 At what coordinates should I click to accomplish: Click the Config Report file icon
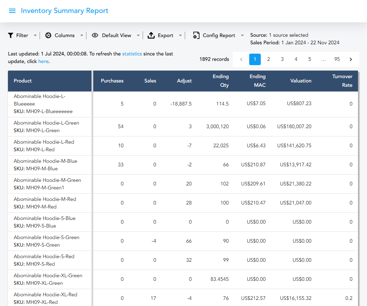(x=196, y=35)
